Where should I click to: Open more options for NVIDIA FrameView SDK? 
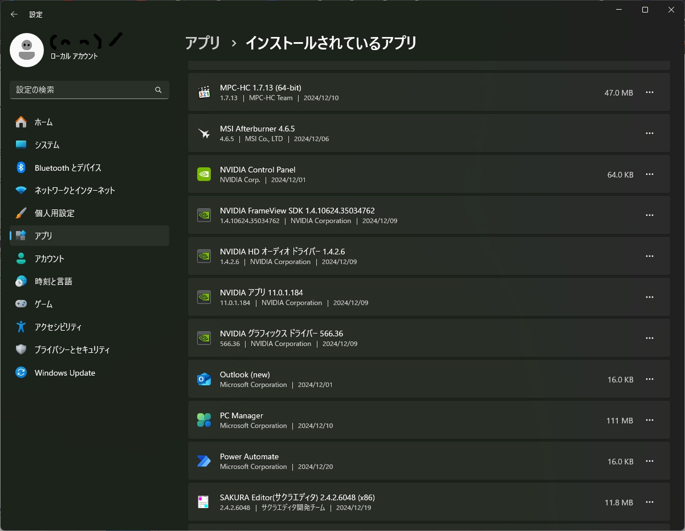coord(650,215)
